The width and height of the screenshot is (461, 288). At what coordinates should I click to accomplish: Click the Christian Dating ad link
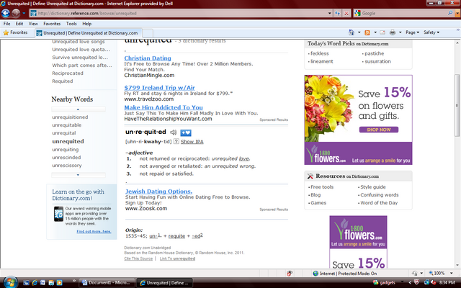point(148,58)
